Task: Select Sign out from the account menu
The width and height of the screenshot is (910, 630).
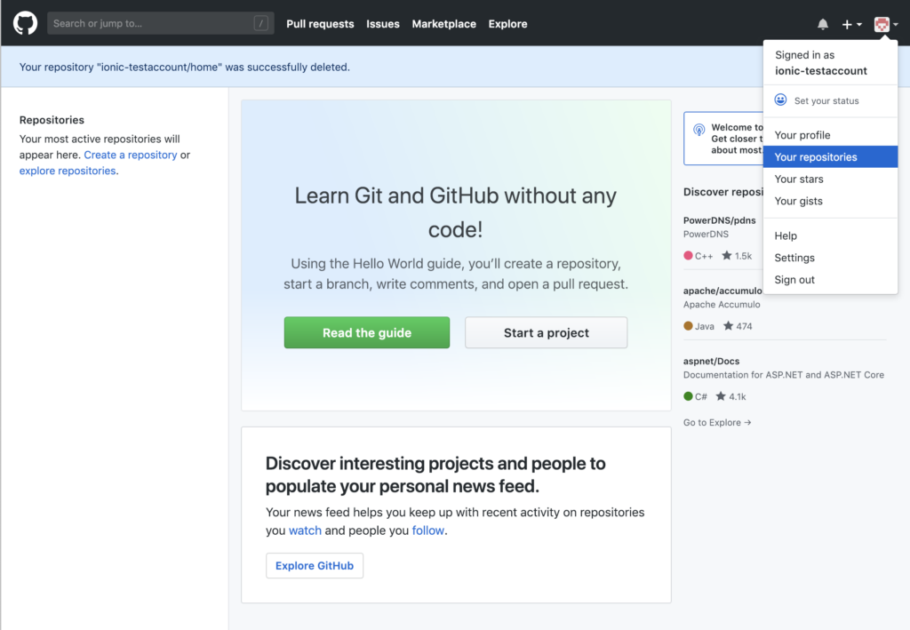Action: click(x=794, y=279)
